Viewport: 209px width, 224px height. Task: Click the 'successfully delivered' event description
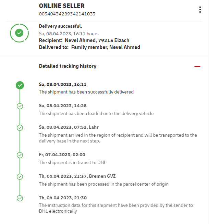point(86,92)
